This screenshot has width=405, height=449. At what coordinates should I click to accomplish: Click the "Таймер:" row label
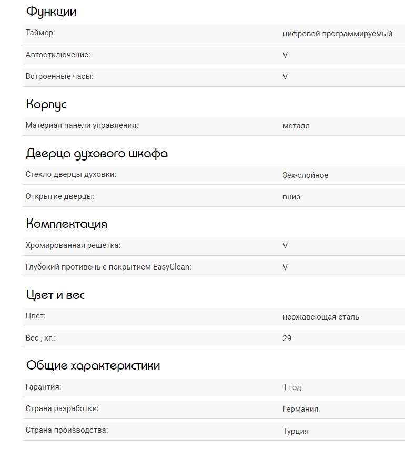coord(40,33)
